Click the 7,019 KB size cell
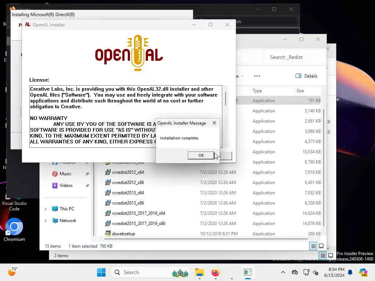 (312, 172)
